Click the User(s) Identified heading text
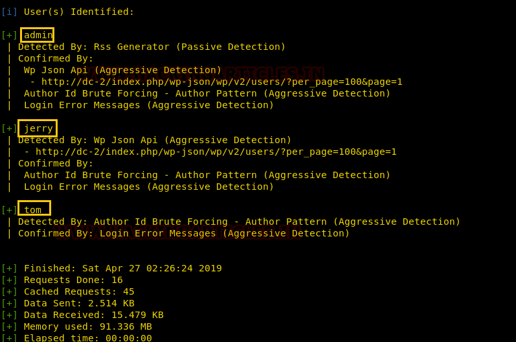The height and width of the screenshot is (342, 516). point(79,12)
